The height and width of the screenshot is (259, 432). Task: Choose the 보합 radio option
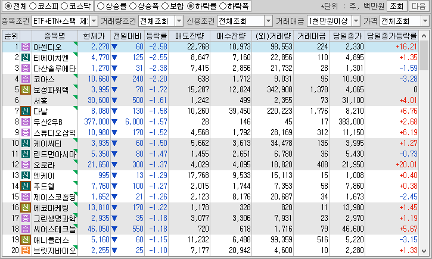165,6
